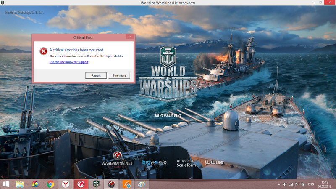Image resolution: width=336 pixels, height=189 pixels.
Task: Click the red error icon in the dialog
Action: 43,51
